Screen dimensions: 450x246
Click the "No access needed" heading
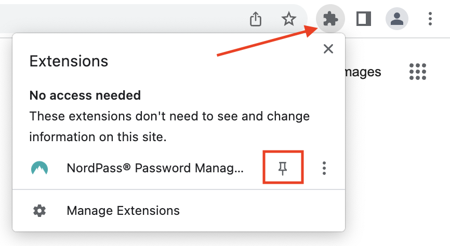pos(85,95)
